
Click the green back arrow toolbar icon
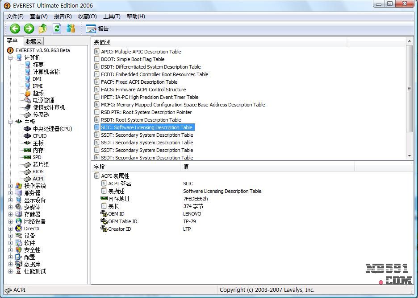click(x=15, y=29)
